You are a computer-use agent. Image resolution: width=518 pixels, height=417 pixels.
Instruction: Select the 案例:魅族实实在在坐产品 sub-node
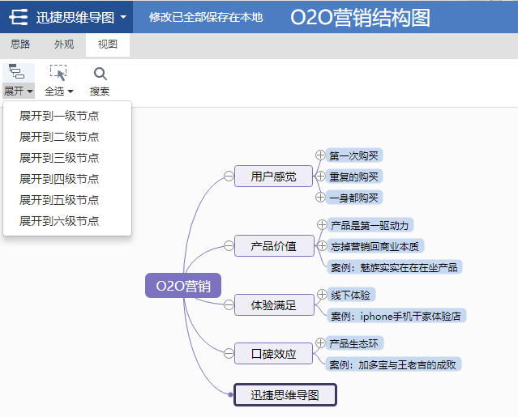(x=395, y=267)
